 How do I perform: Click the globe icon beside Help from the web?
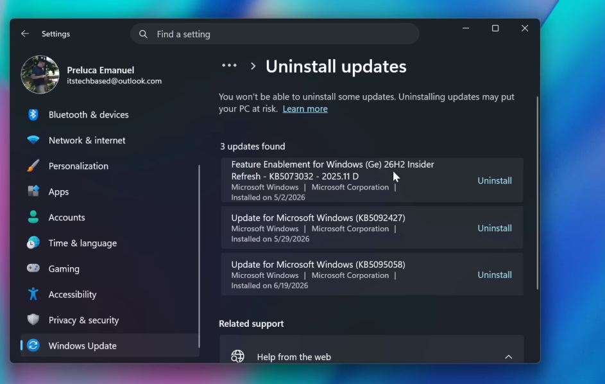(237, 356)
